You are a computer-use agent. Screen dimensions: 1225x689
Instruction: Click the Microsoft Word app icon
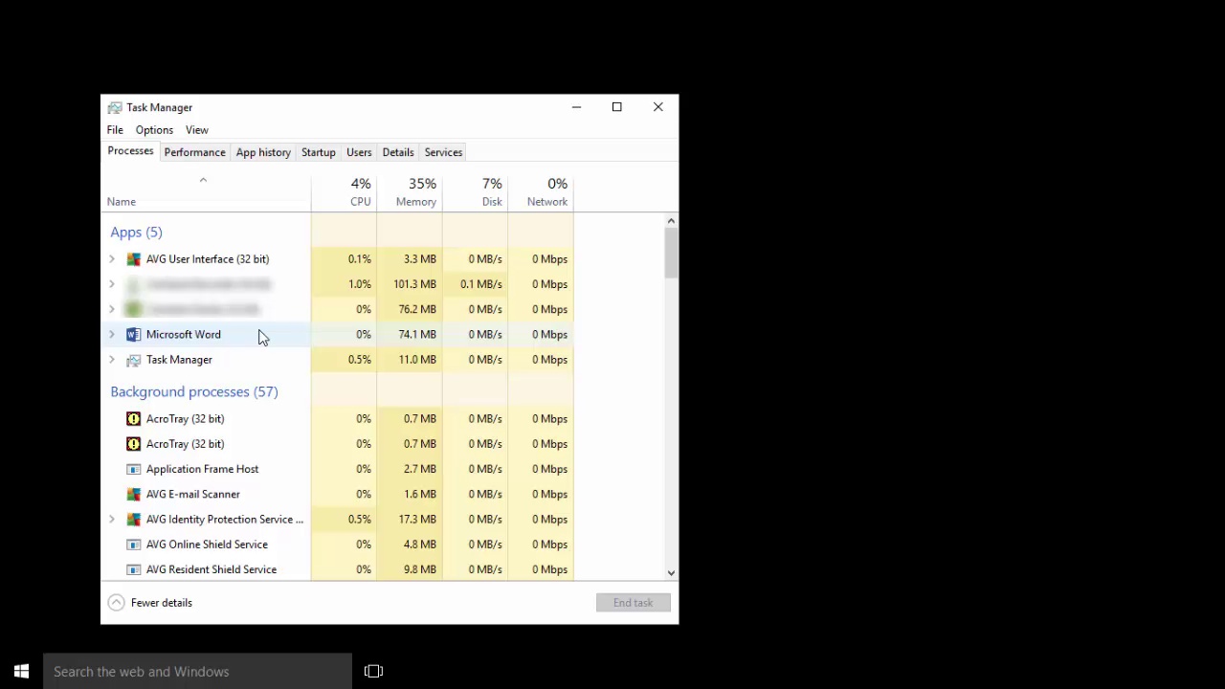pos(134,335)
